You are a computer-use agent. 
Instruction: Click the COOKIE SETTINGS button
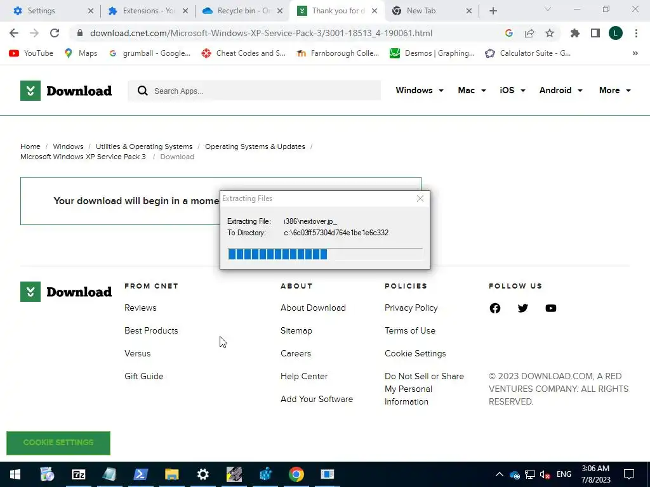coord(58,443)
